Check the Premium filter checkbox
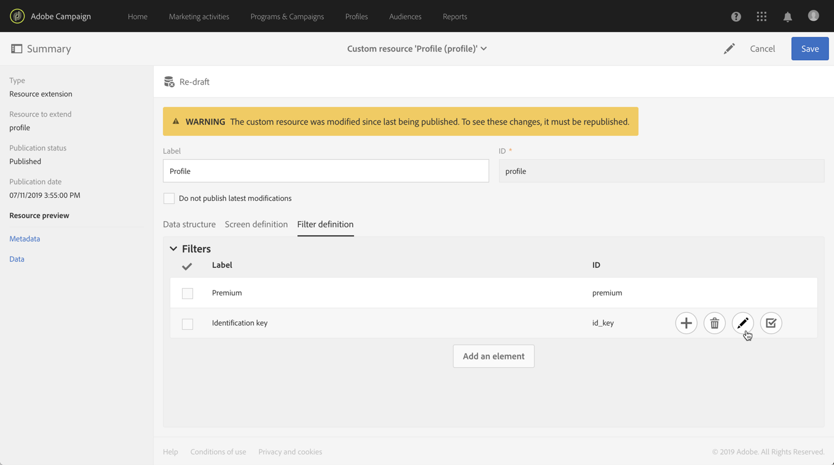Screen dimensions: 834x465 tap(187, 294)
